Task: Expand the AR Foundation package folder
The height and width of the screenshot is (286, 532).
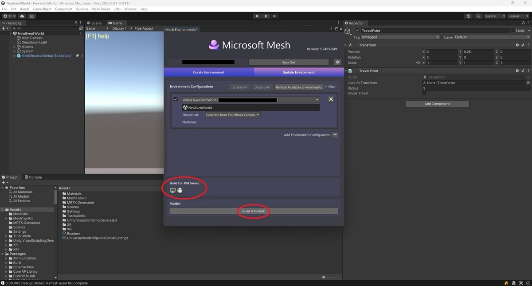Action: point(7,258)
